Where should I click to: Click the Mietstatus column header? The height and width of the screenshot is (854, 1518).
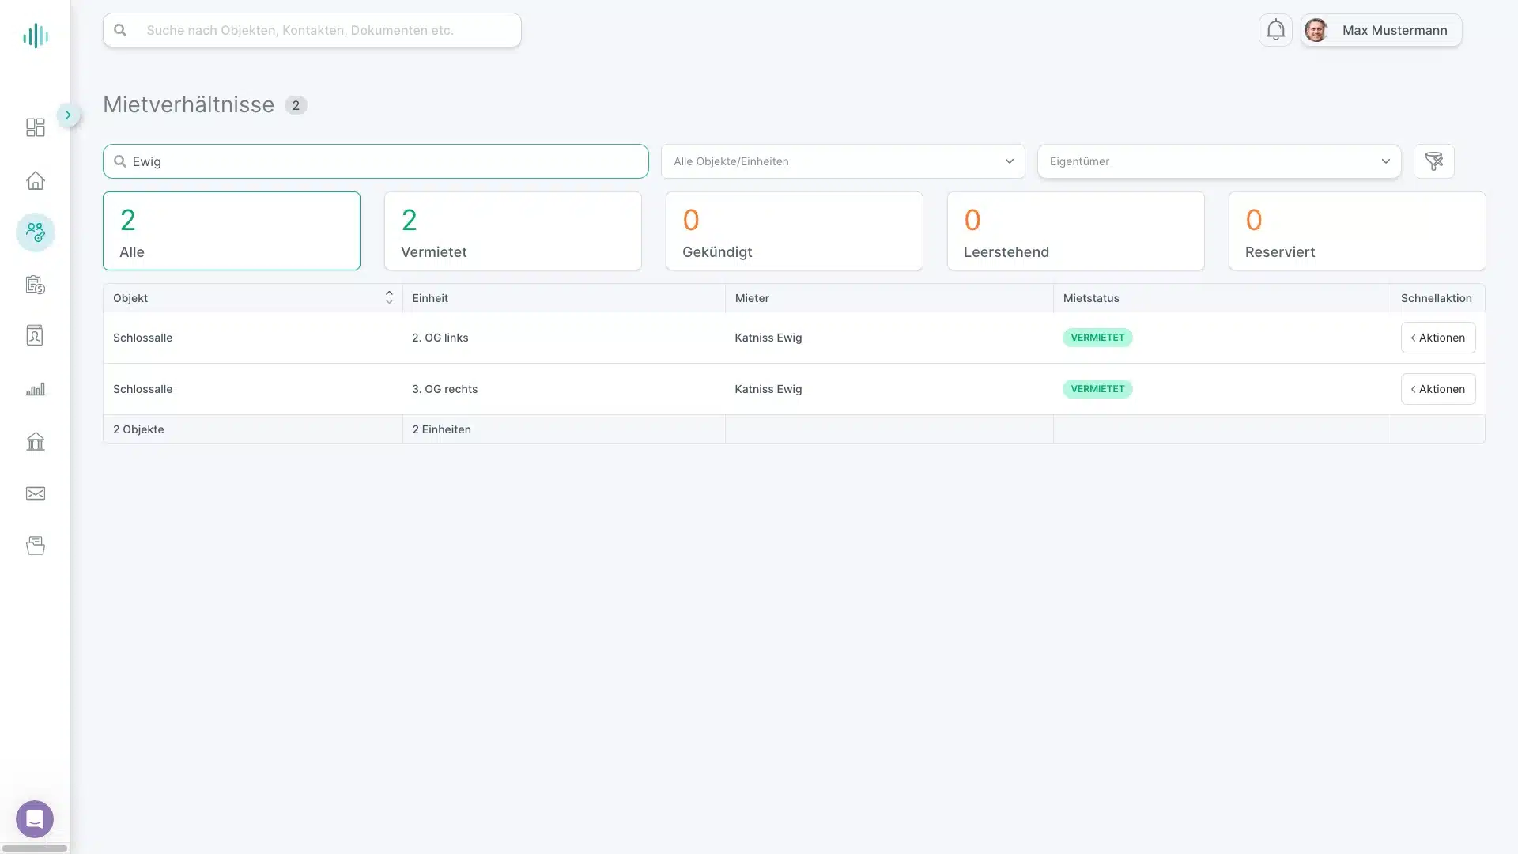point(1222,298)
